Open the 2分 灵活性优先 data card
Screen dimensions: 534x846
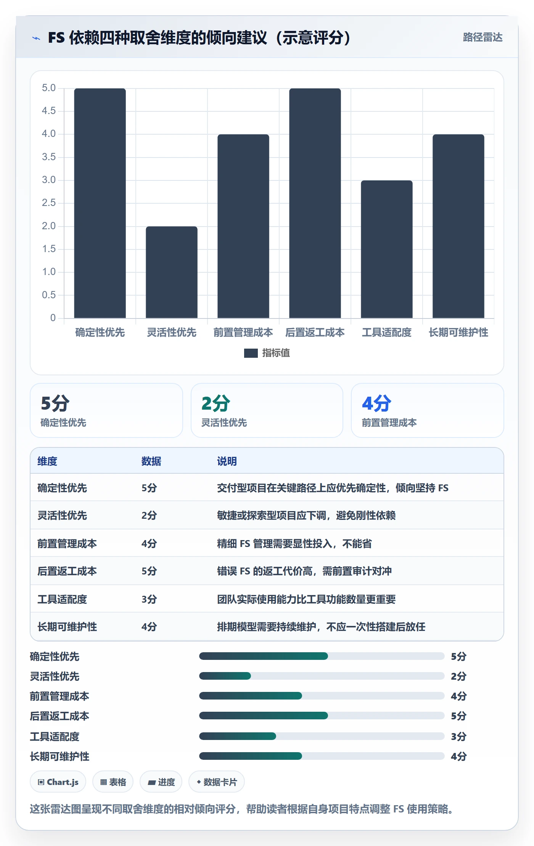[x=267, y=410]
